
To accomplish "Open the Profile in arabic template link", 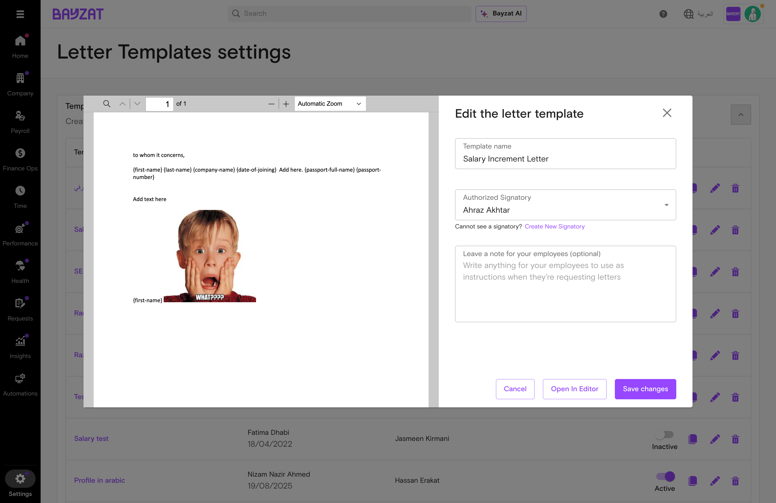I will [x=99, y=480].
